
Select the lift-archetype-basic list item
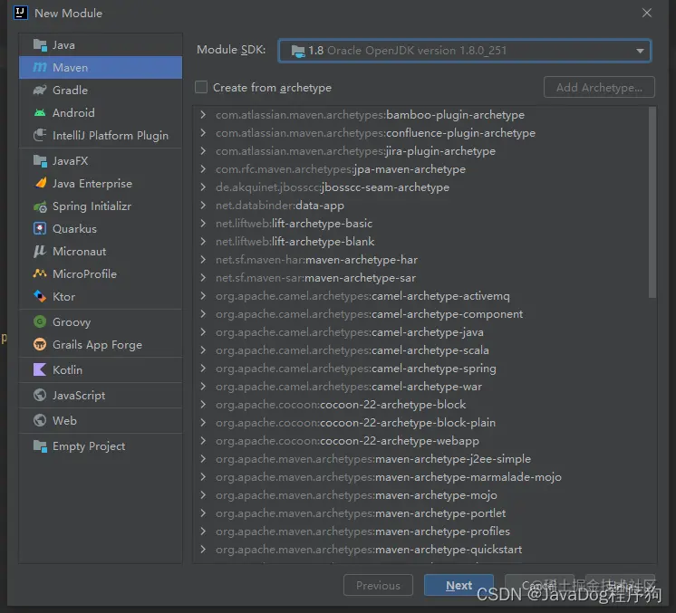[294, 224]
